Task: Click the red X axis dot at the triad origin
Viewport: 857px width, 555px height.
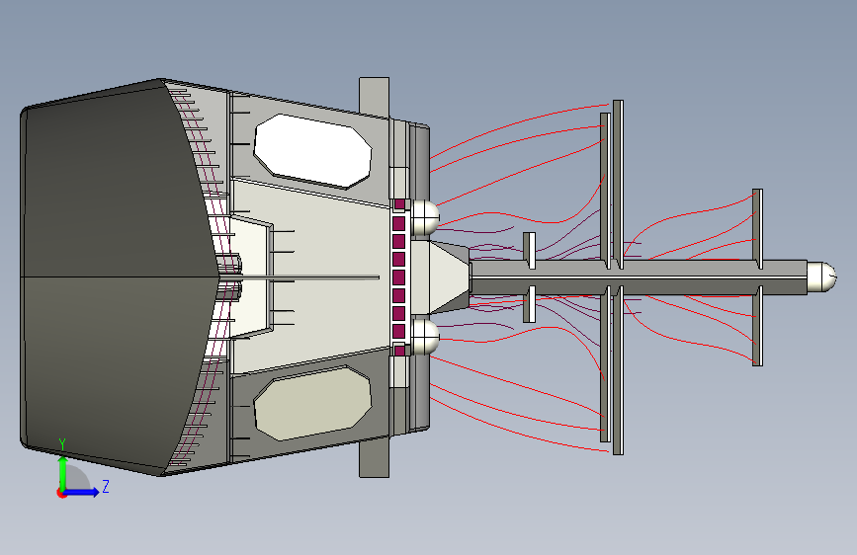Action: (x=61, y=493)
